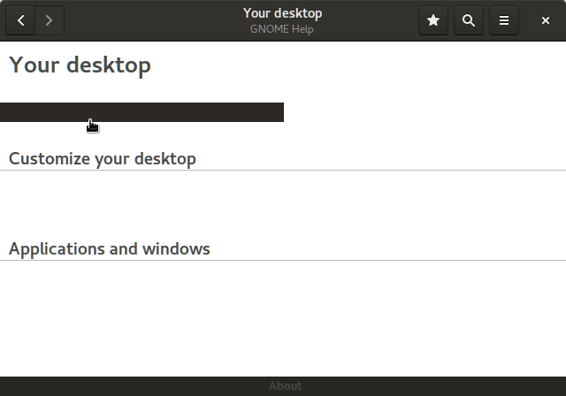The height and width of the screenshot is (396, 566).
Task: Open the highlighted dark link bar
Action: pyautogui.click(x=141, y=112)
